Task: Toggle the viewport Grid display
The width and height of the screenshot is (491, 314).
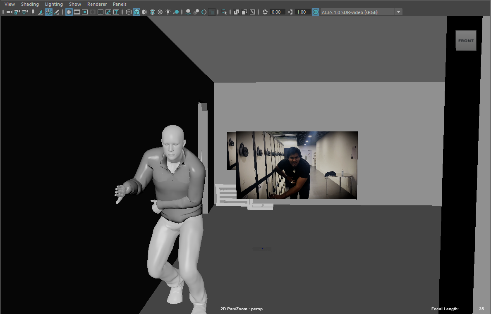Action: [x=69, y=12]
